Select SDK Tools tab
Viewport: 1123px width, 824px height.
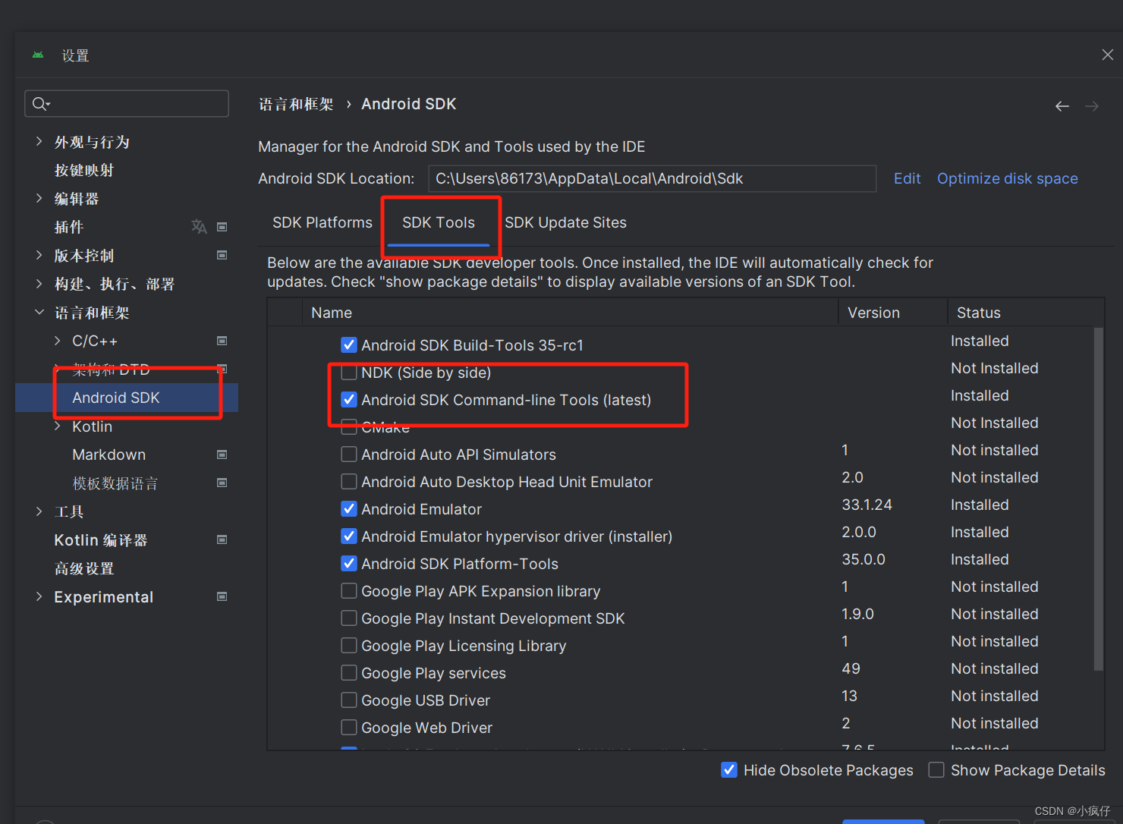pyautogui.click(x=439, y=222)
